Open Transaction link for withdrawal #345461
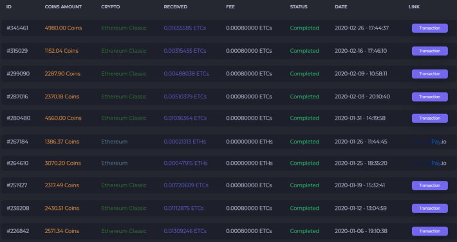 [429, 28]
